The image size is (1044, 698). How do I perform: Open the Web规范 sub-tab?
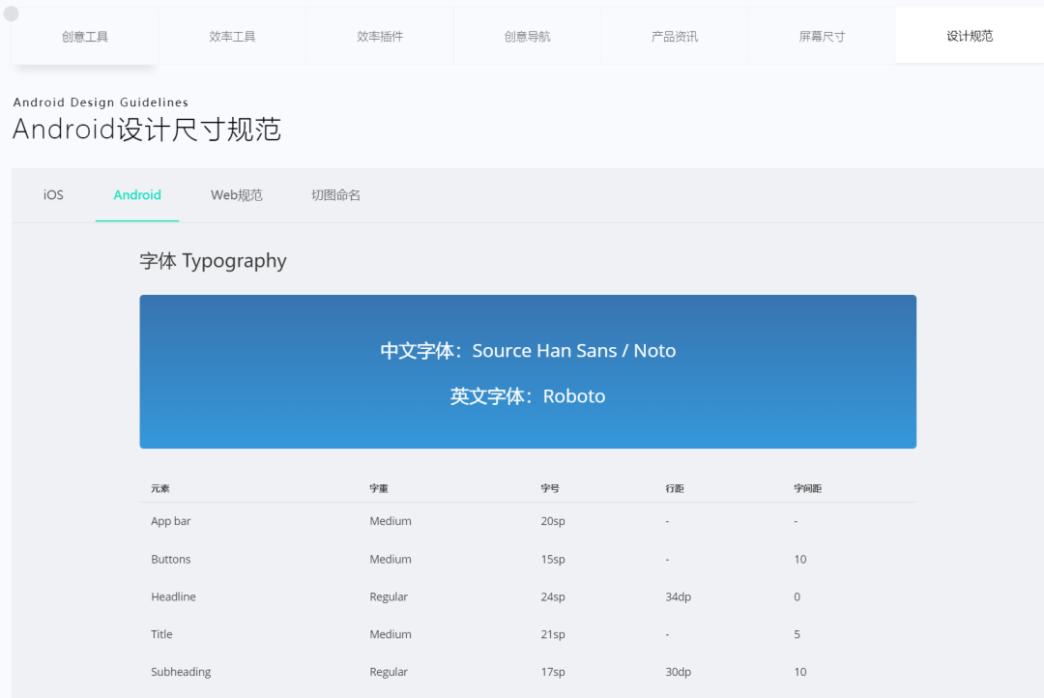click(x=237, y=195)
